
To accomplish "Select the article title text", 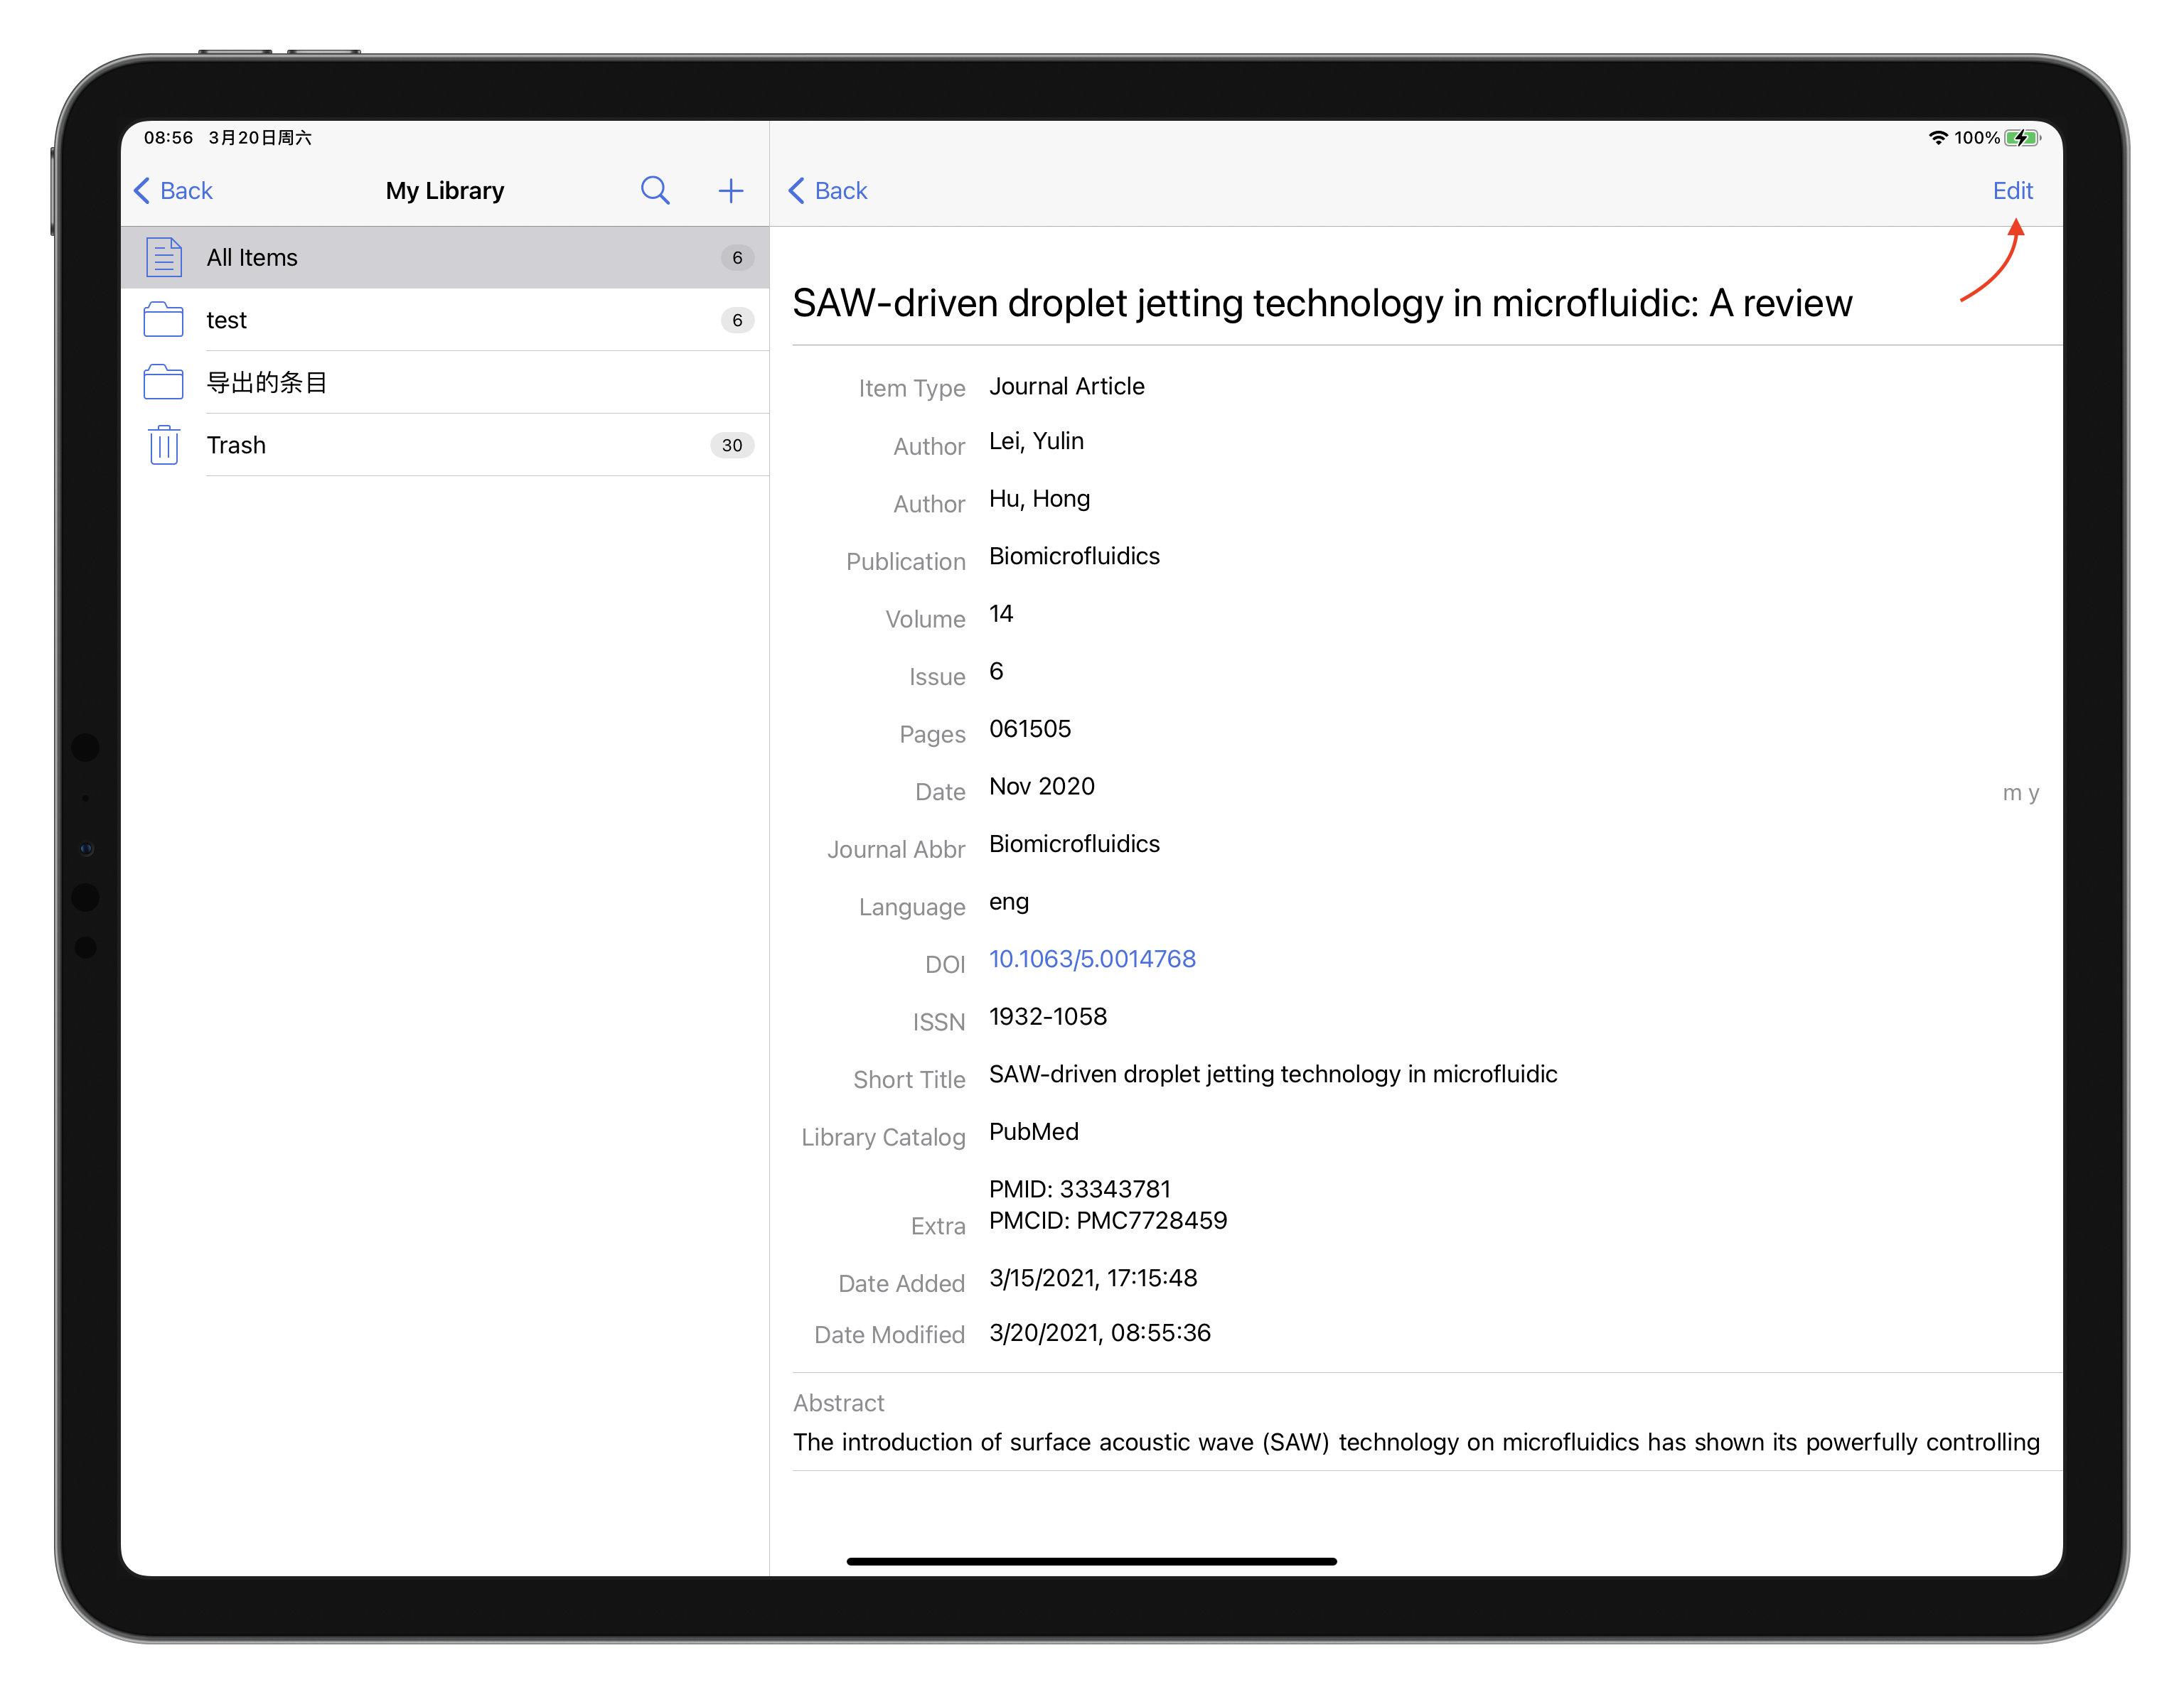I will click(x=1322, y=303).
